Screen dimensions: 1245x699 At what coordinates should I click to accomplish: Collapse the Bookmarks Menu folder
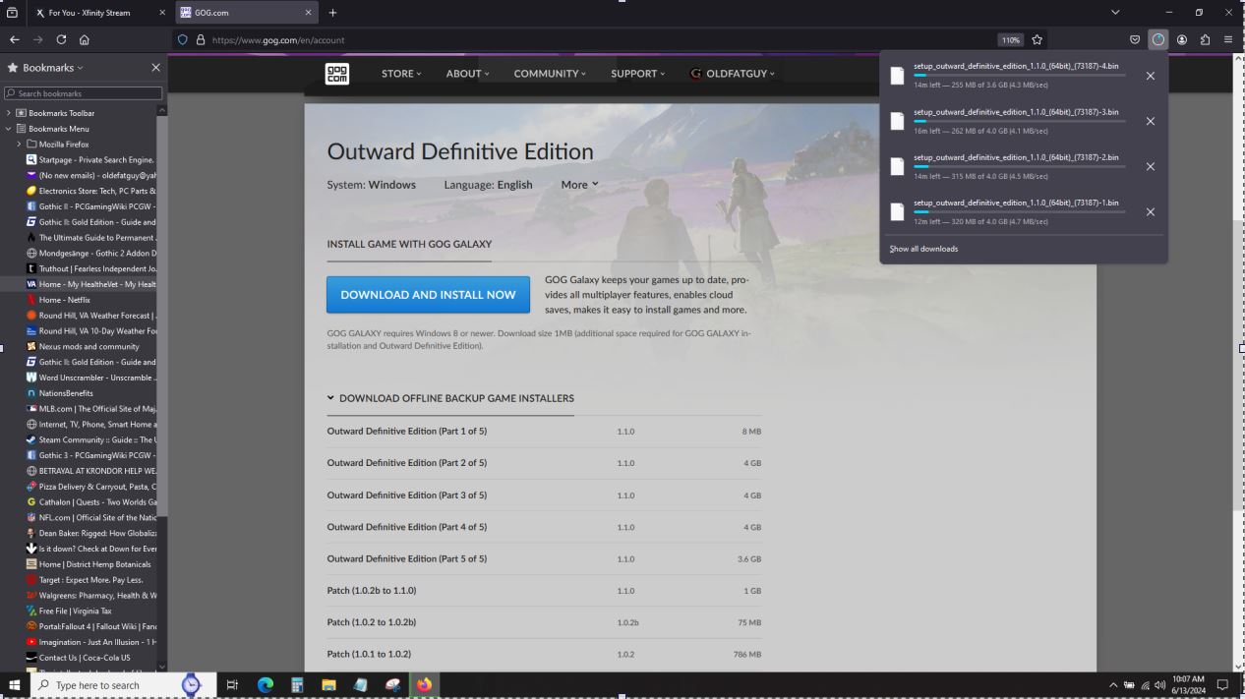(x=9, y=129)
